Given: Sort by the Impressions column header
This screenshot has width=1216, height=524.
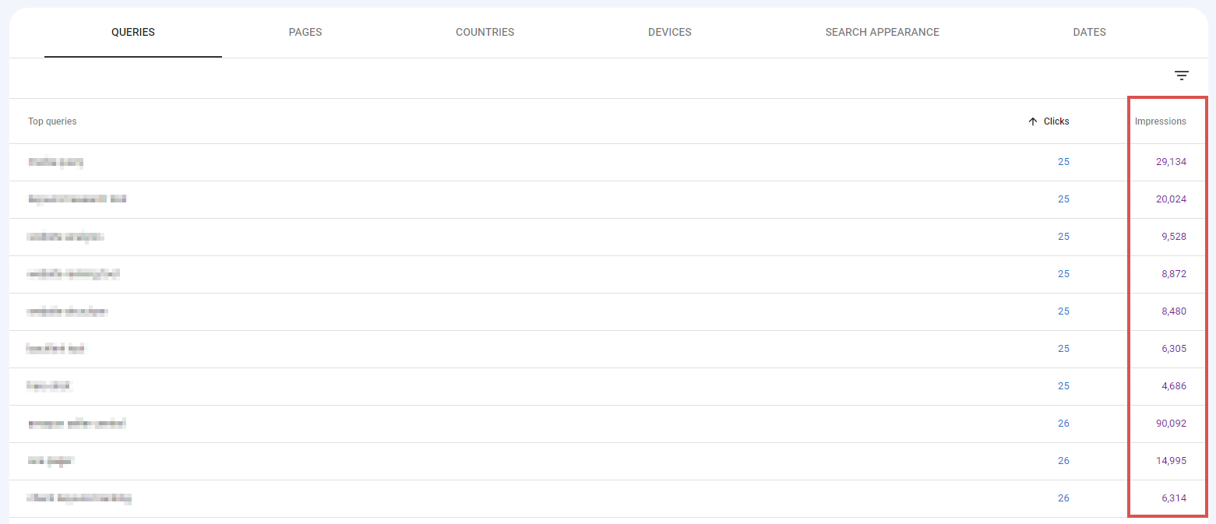Looking at the screenshot, I should [1161, 121].
